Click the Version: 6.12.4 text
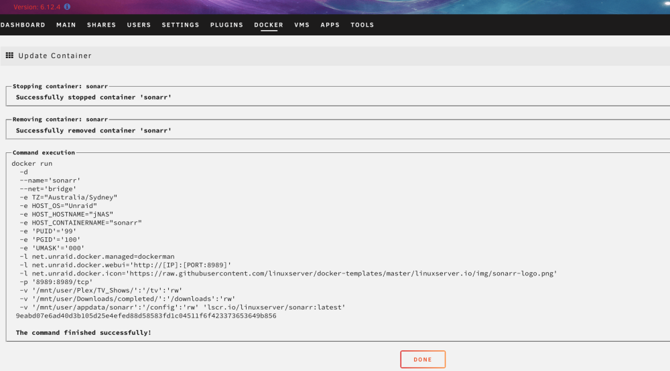The height and width of the screenshot is (371, 670). tap(37, 7)
